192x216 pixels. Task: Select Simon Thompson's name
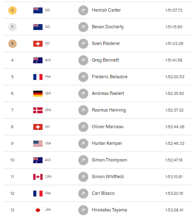(109, 160)
